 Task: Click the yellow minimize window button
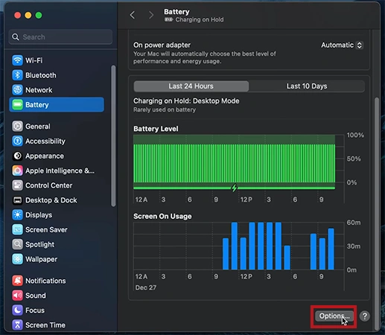(28, 16)
